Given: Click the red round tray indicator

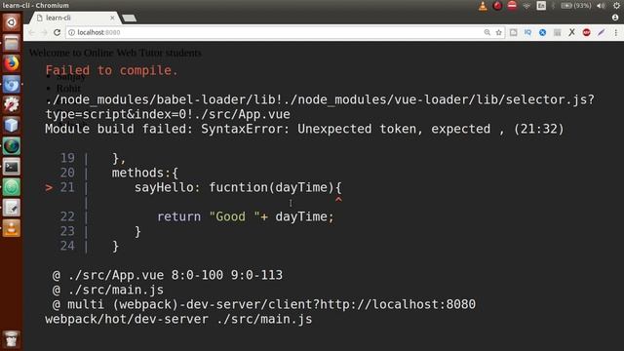Looking at the screenshot, I should coord(497,6).
